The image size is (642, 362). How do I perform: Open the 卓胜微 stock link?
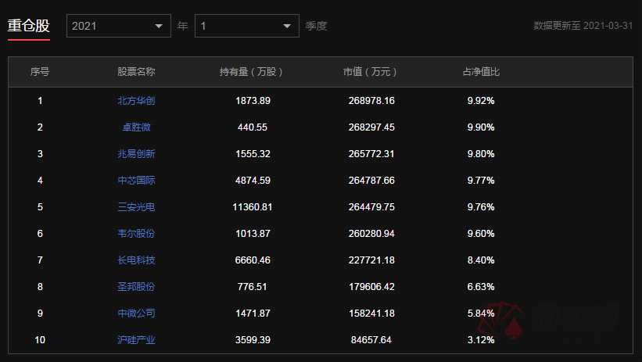[136, 127]
